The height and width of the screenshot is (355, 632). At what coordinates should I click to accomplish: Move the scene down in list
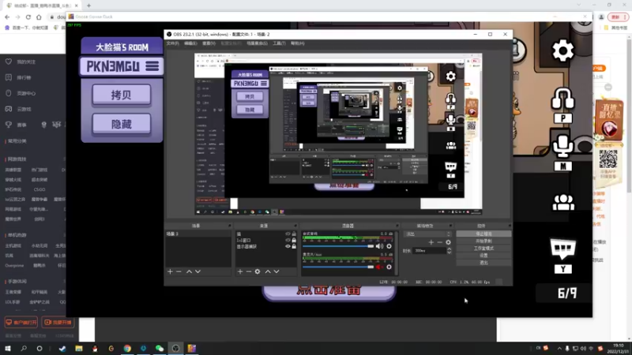point(198,271)
